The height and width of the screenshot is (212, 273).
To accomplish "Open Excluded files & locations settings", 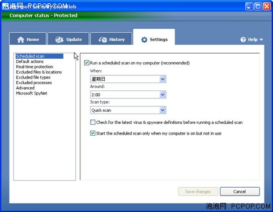I will pyautogui.click(x=39, y=72).
